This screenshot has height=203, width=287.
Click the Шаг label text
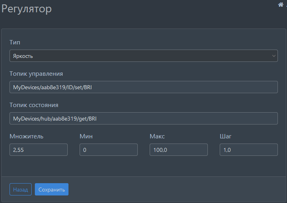(225, 136)
